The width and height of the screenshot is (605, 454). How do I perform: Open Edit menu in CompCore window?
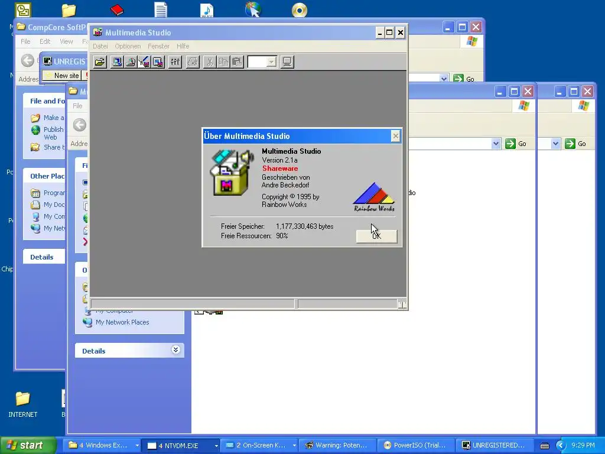[45, 41]
